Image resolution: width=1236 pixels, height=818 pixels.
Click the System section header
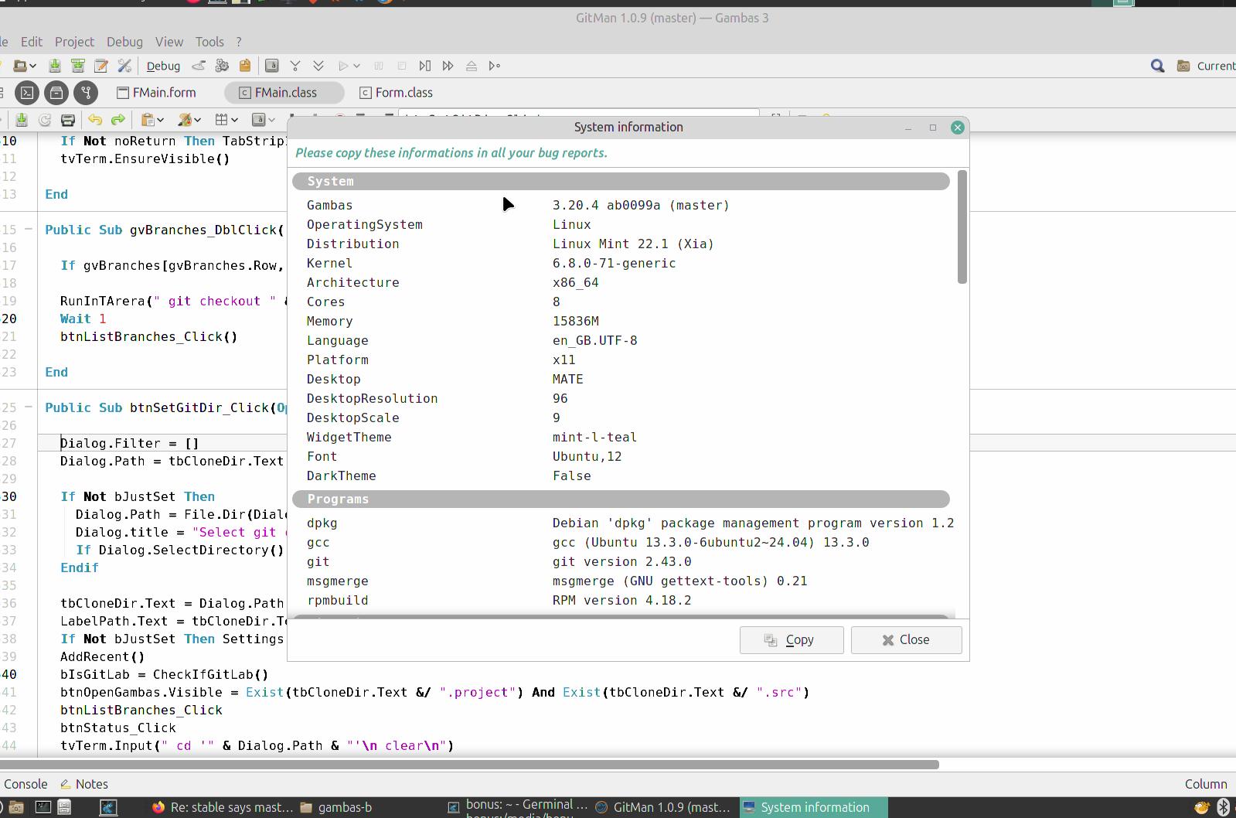click(x=621, y=182)
